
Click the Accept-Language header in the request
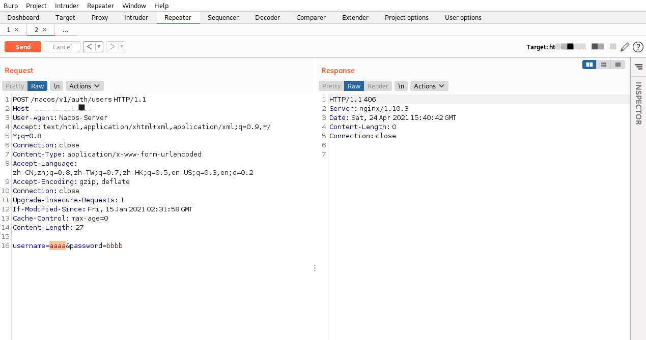click(133, 168)
